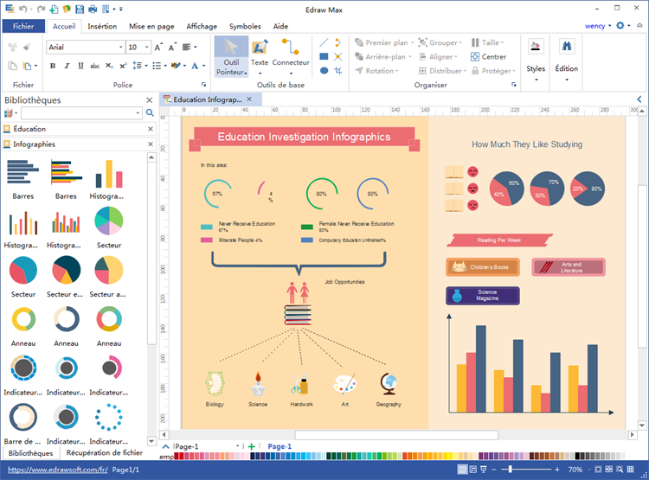
Task: Toggle bold formatting
Action: [x=53, y=66]
